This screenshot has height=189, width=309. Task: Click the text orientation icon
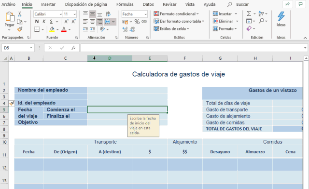point(102,29)
